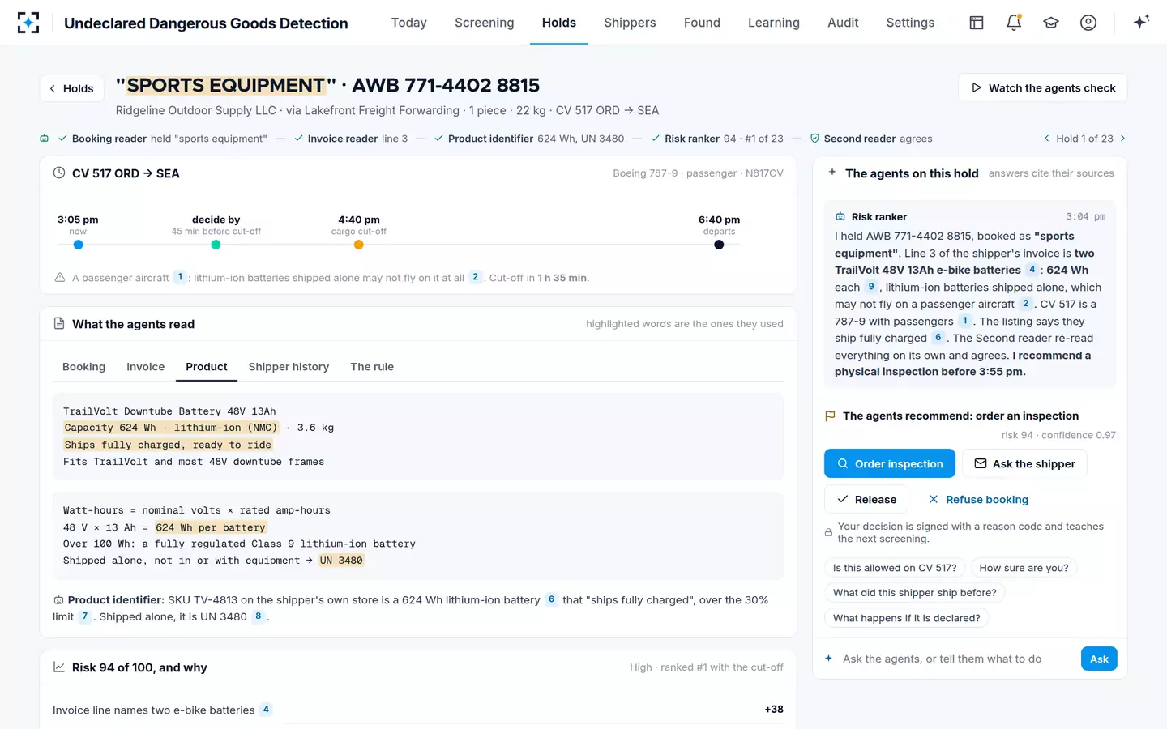The height and width of the screenshot is (729, 1167).
Task: Choose 'How sure are you?' suggestion
Action: 1024,568
